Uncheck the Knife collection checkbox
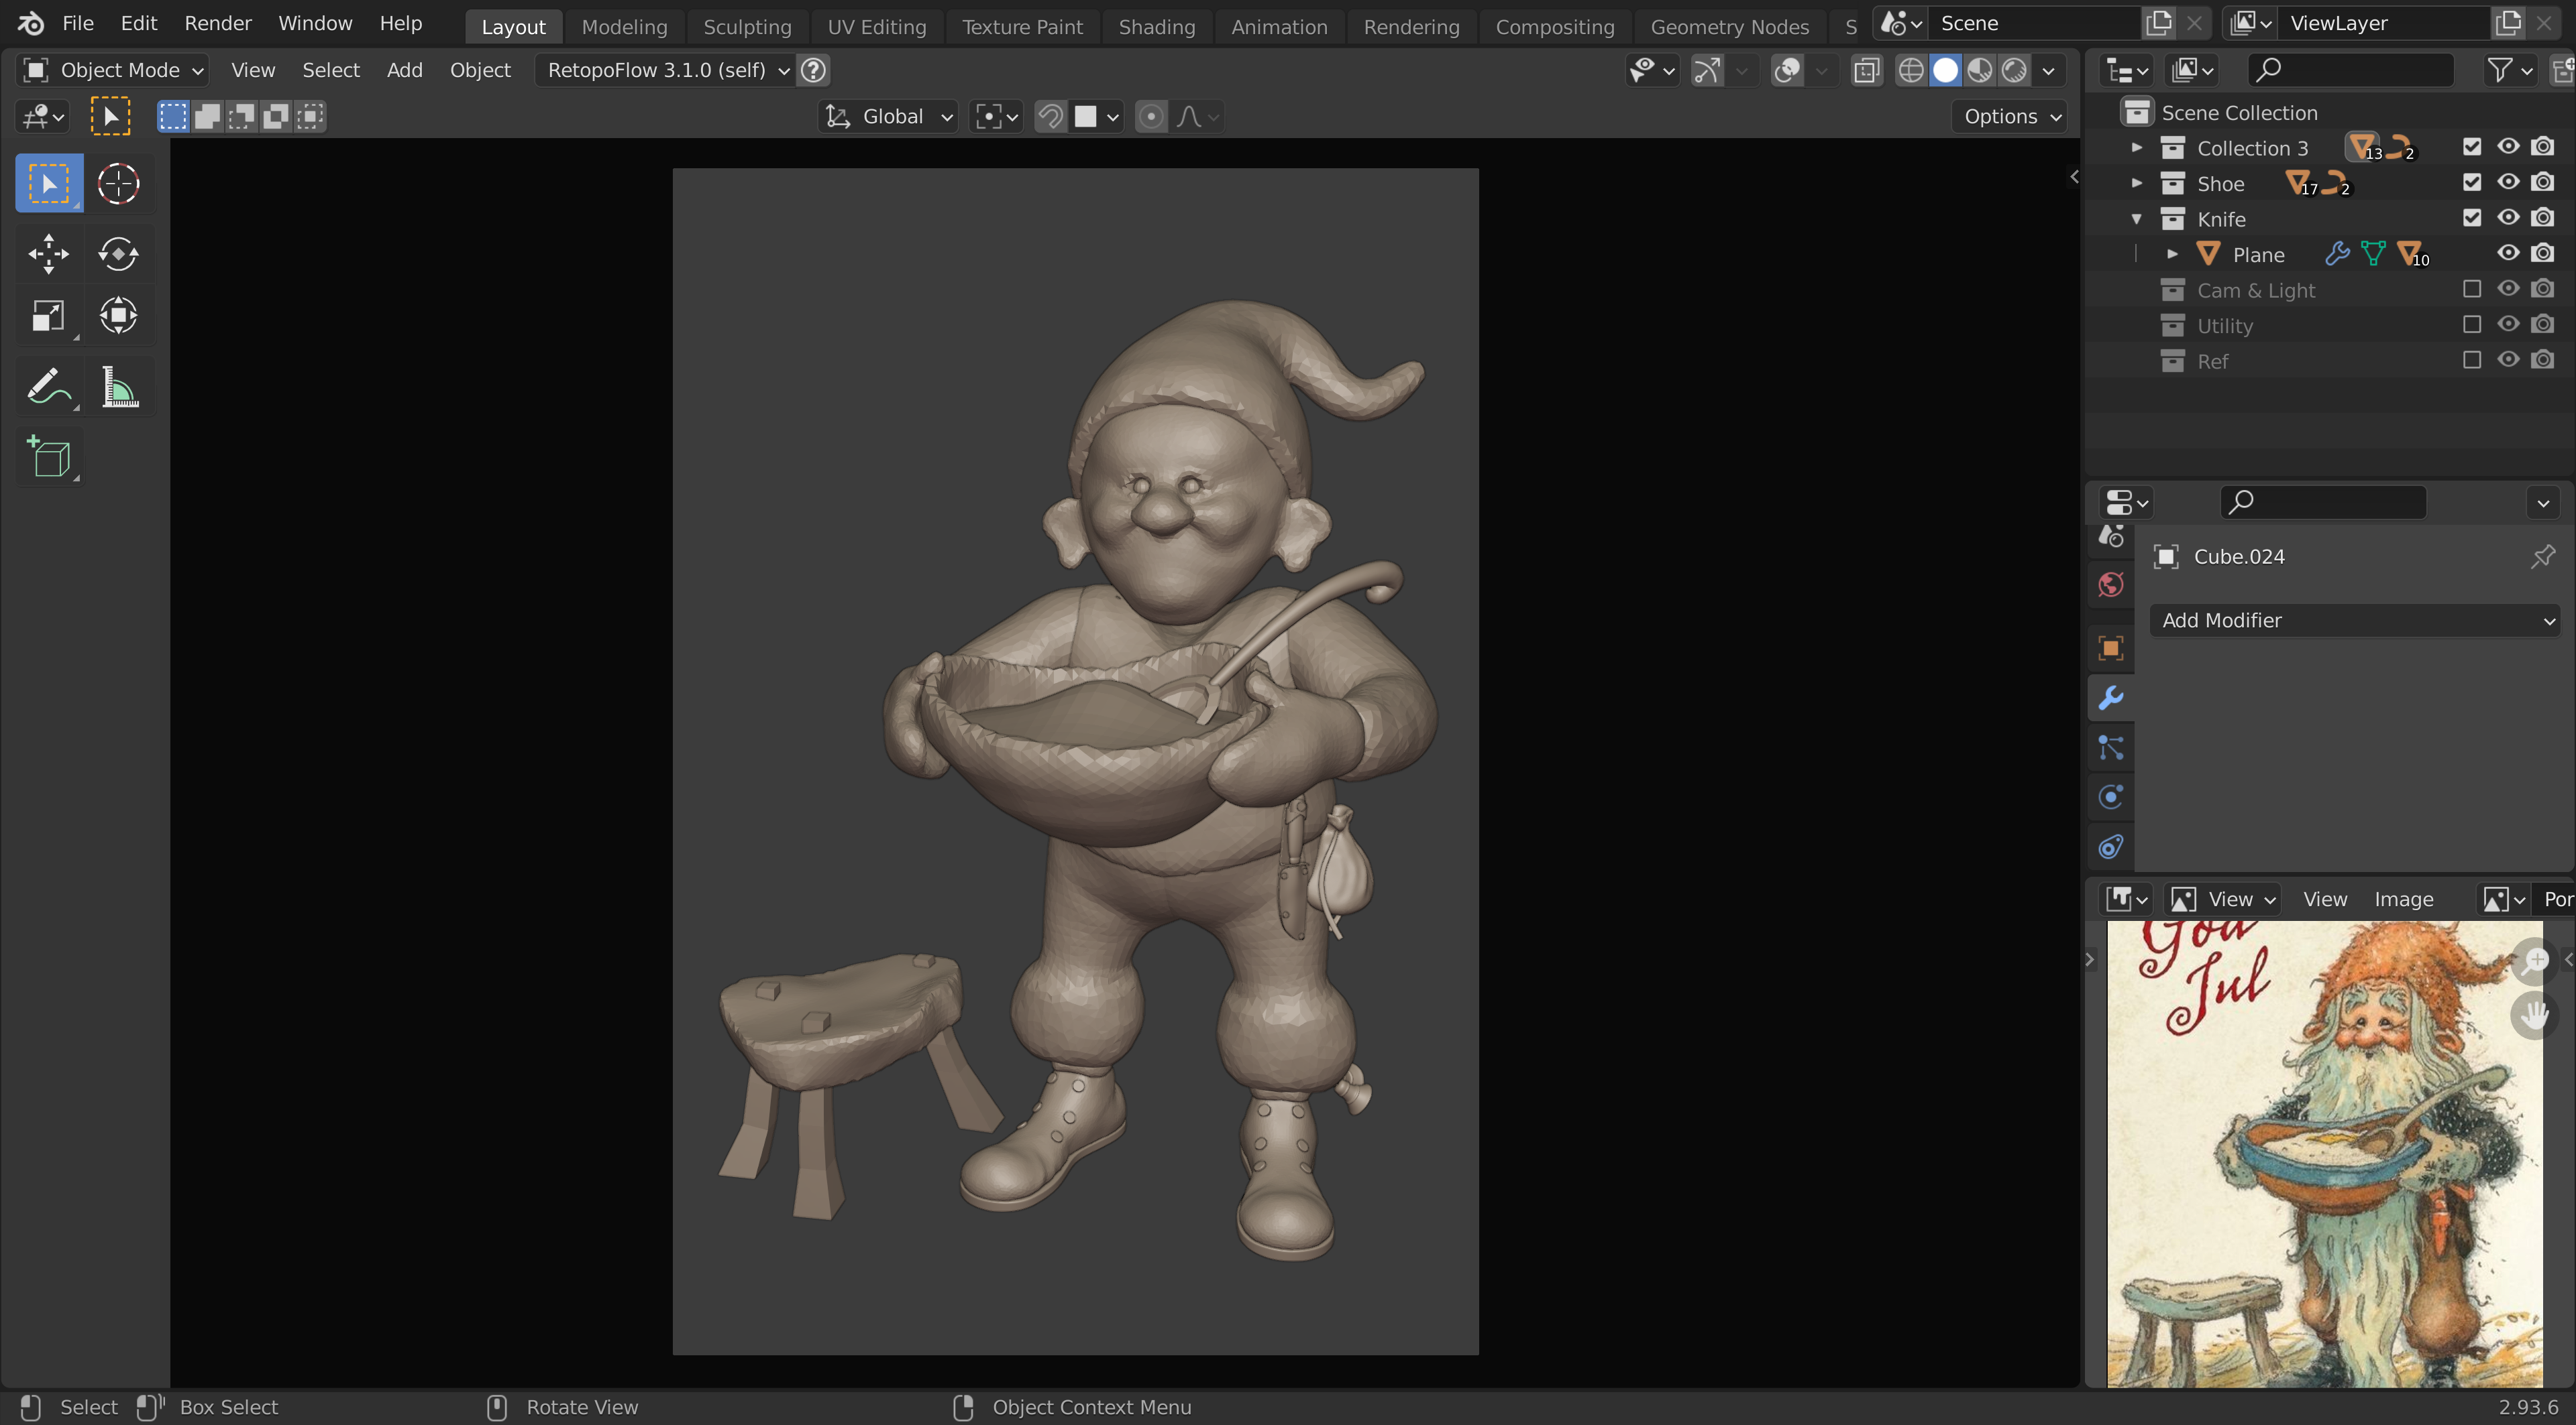The height and width of the screenshot is (1425, 2576). tap(2471, 218)
